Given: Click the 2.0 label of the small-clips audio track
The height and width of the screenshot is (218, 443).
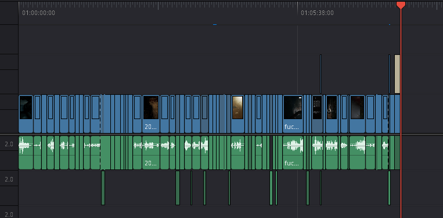Looking at the screenshot, I should pos(9,179).
